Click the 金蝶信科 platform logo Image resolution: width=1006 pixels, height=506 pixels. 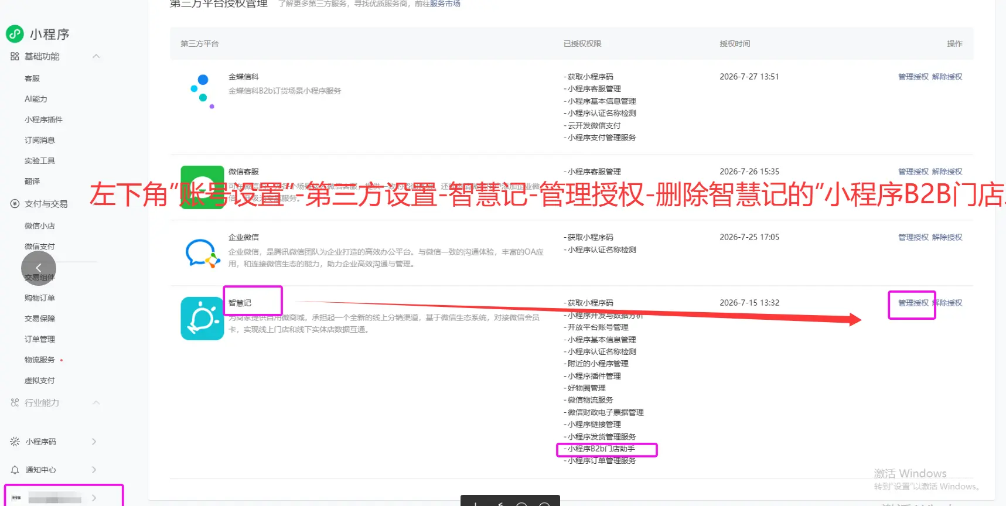[202, 91]
